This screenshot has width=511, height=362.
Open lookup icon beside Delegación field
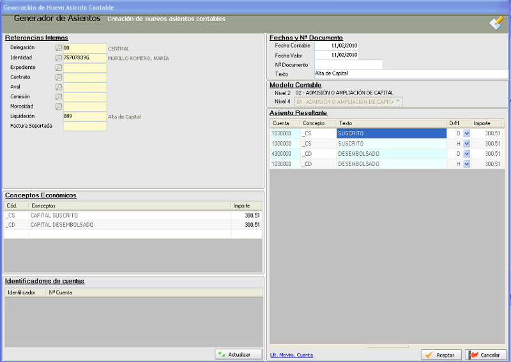tap(58, 49)
